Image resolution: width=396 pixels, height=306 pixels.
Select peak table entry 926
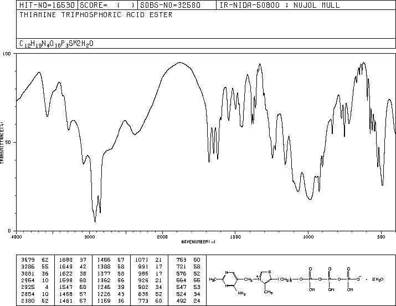coord(143,280)
